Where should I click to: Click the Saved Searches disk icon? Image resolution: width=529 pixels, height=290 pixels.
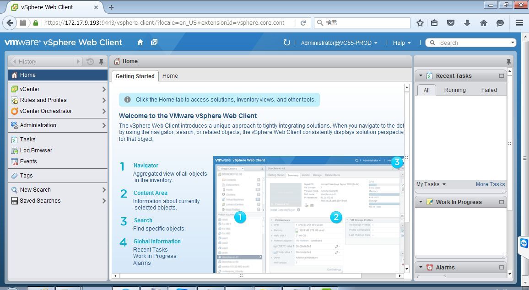click(x=14, y=201)
